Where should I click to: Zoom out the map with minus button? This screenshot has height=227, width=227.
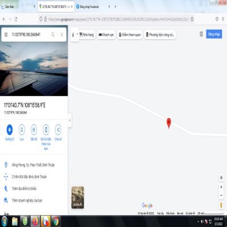(221, 195)
